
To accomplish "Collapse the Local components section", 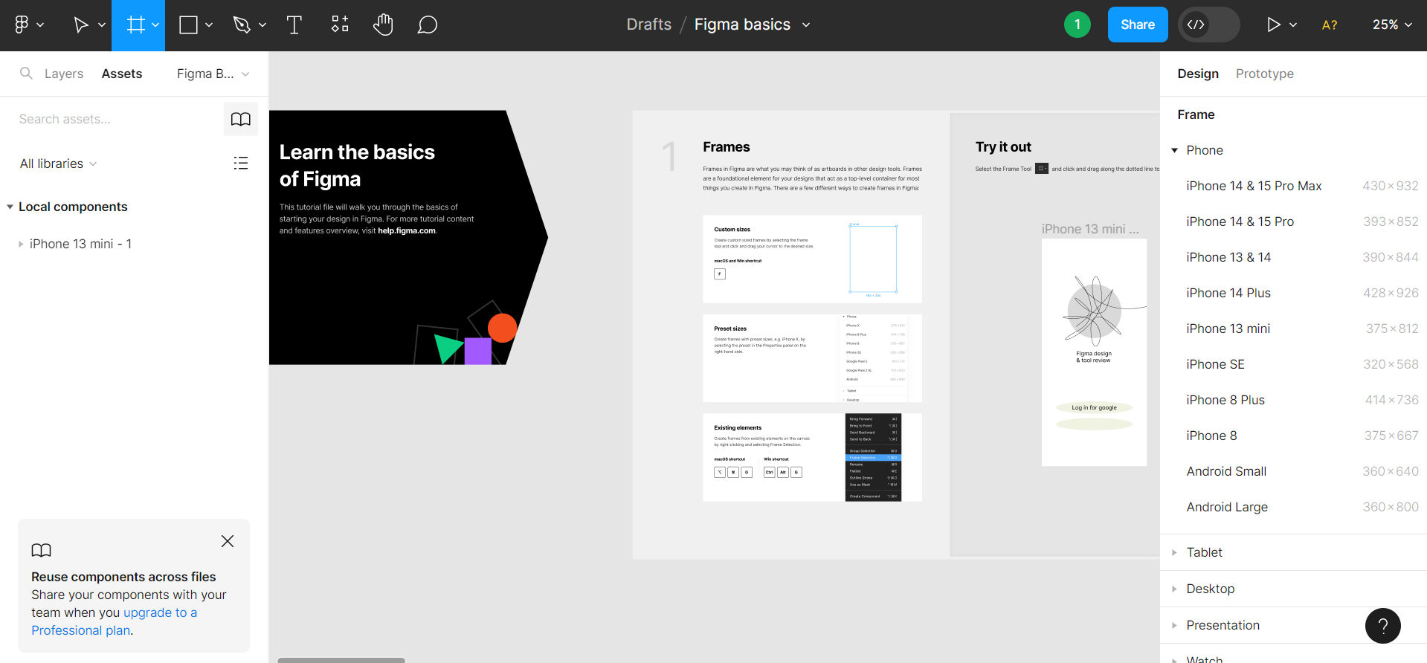I will (x=10, y=207).
